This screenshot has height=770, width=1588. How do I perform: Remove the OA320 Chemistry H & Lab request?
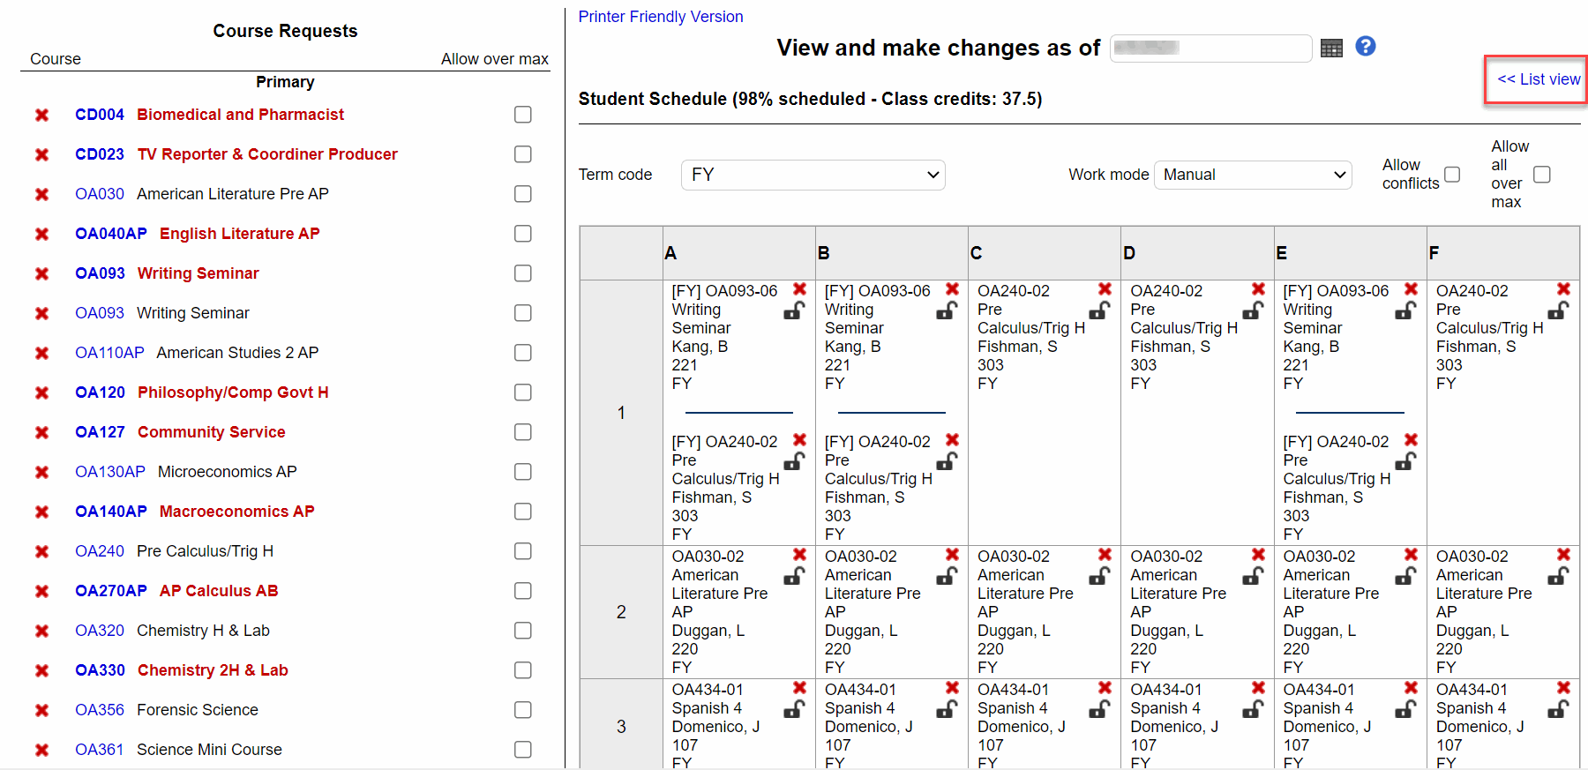pos(41,630)
